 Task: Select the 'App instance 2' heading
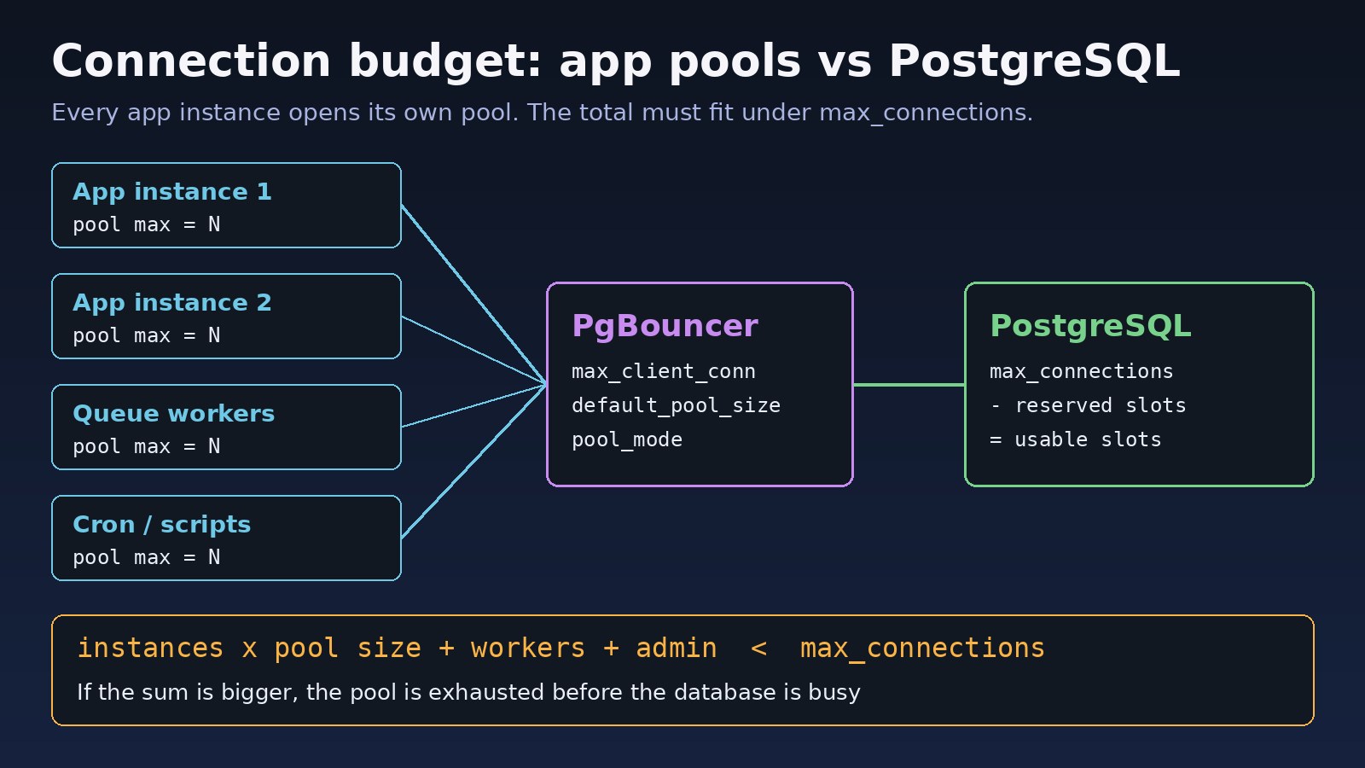pyautogui.click(x=172, y=303)
